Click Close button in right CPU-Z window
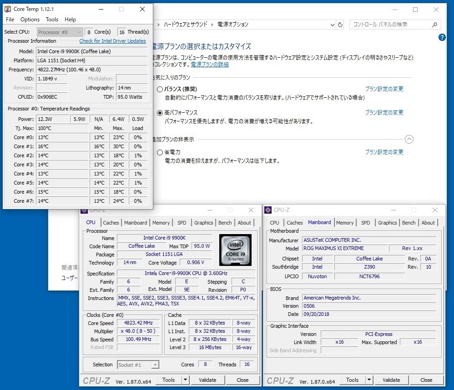The image size is (454, 390). (427, 380)
